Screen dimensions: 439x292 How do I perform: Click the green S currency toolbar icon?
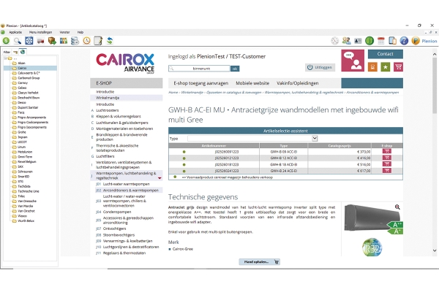coord(6,41)
